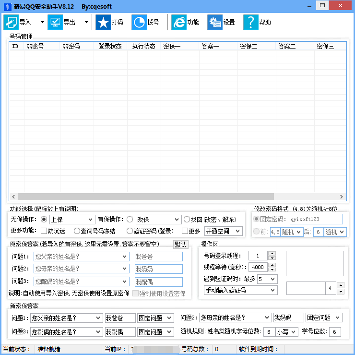Viewport: 355px width, 355px height.
Task: Click the 打码 star icon
Action: (103, 22)
